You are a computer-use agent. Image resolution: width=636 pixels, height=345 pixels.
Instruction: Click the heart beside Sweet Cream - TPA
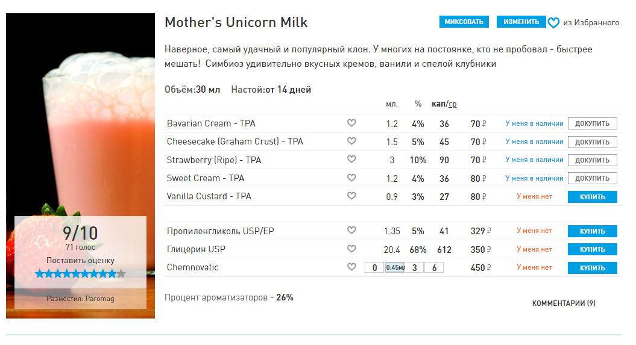click(x=351, y=178)
